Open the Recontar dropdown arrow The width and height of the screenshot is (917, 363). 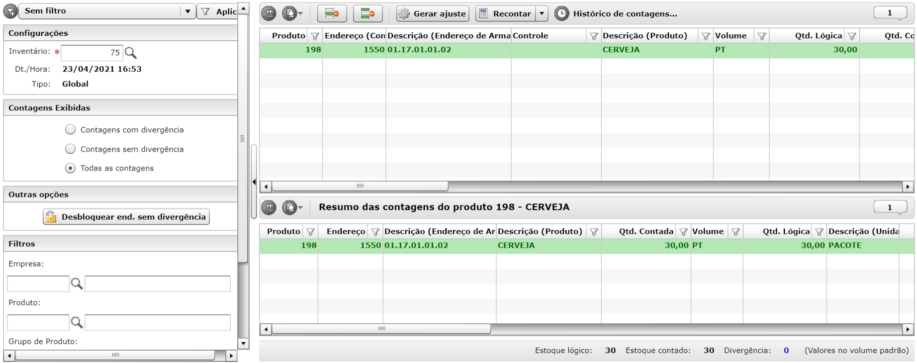coord(542,13)
